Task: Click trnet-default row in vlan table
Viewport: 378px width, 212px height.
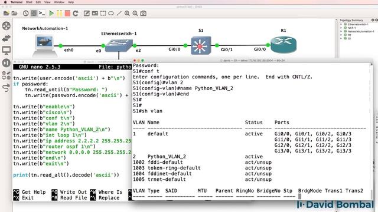Action: click(x=202, y=179)
